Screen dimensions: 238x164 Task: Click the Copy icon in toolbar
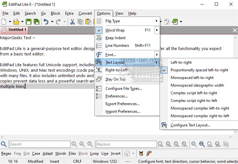[80, 22]
